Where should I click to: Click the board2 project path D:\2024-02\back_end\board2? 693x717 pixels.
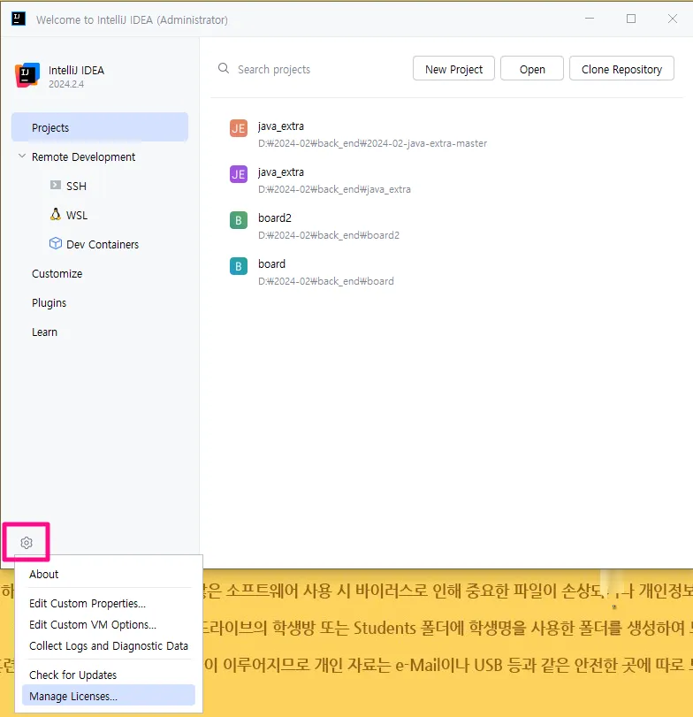pyautogui.click(x=329, y=235)
